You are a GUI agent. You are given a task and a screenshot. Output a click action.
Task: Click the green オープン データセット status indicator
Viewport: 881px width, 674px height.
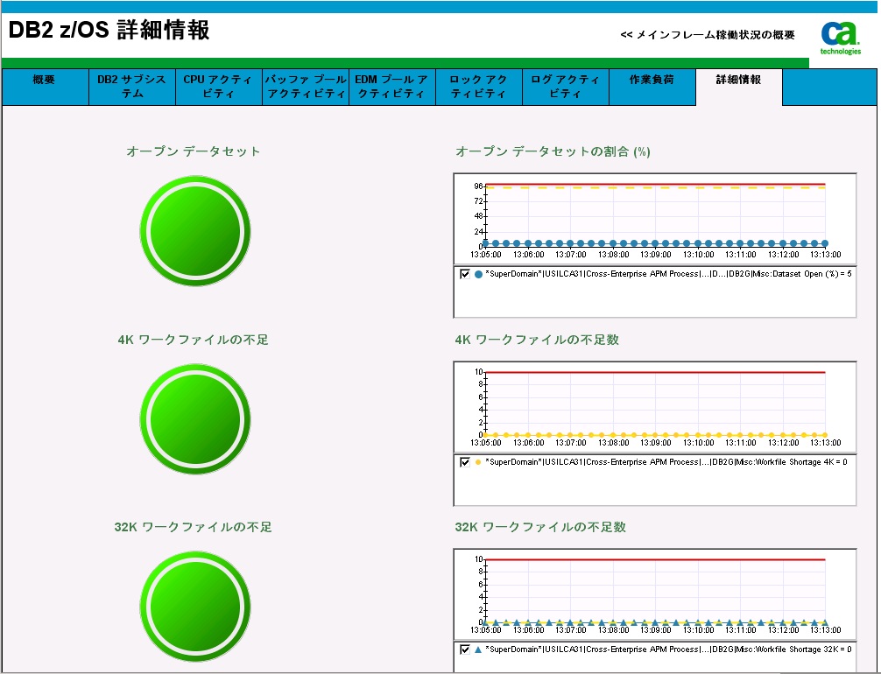194,230
